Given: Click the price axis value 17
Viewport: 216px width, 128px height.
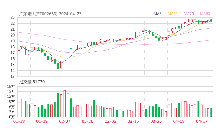Looking at the screenshot, I should (x=13, y=53).
